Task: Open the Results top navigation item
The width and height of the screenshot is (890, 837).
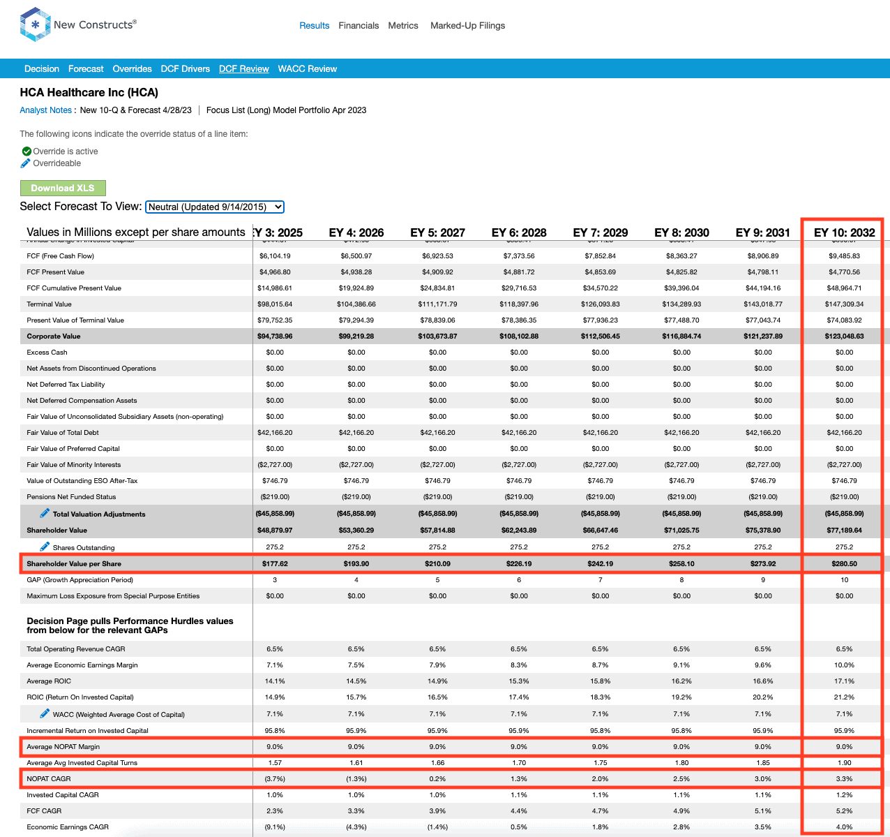Action: pos(315,26)
